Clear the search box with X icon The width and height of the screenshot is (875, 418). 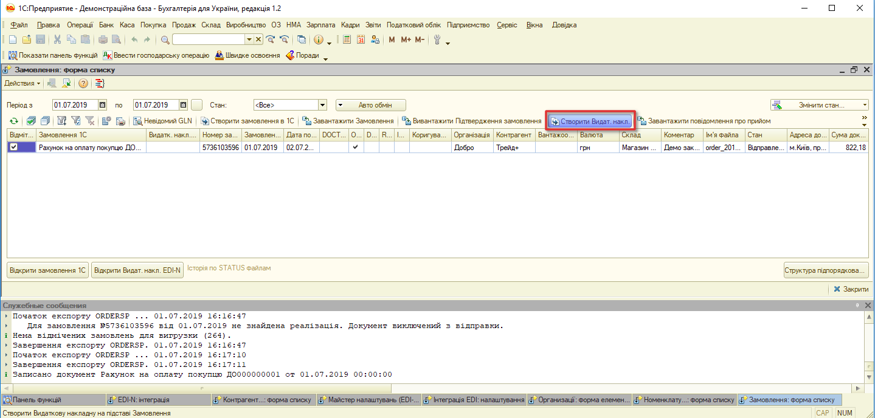pos(258,39)
